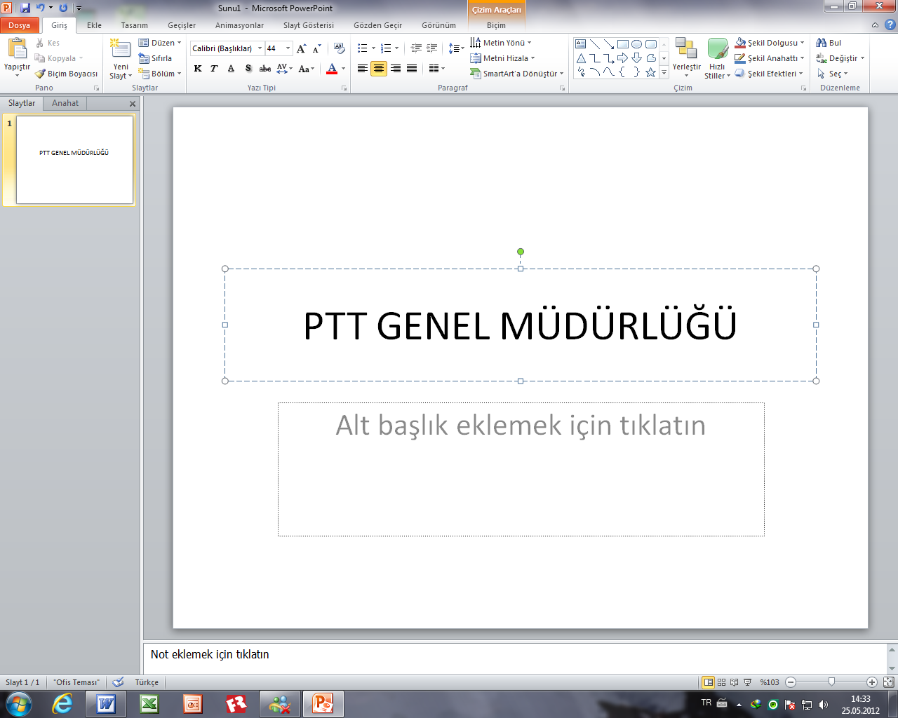Viewport: 898px width, 718px height.
Task: Toggle italic T formatting
Action: coord(214,68)
